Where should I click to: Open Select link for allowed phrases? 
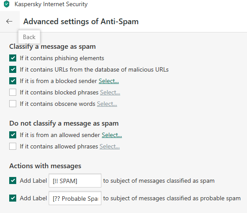coord(110,147)
